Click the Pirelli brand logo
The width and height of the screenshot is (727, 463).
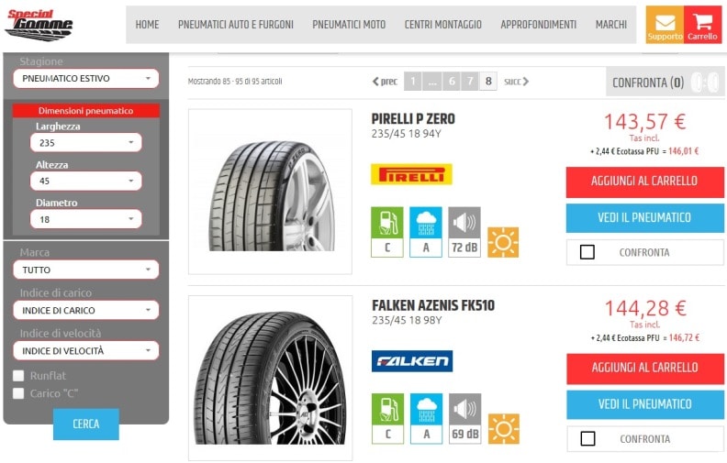[411, 174]
